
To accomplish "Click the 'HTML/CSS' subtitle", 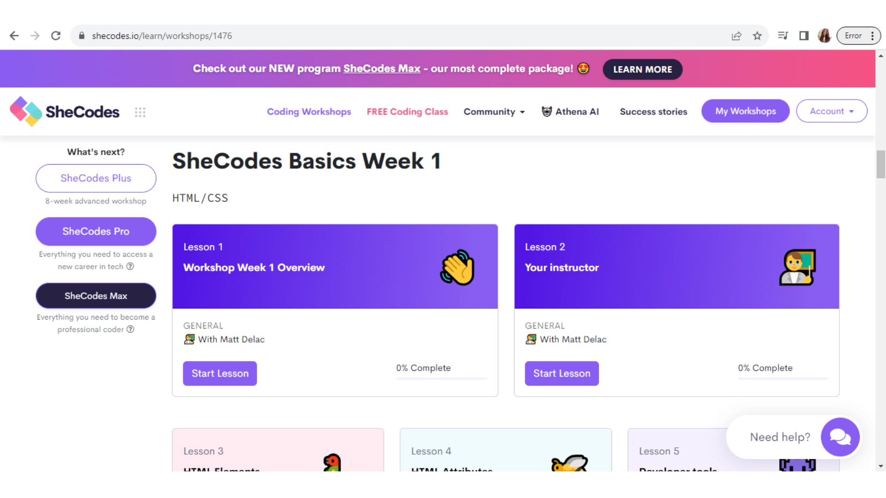I will (x=200, y=198).
